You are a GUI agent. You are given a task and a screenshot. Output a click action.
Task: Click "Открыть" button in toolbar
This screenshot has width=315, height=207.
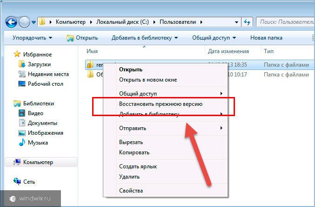tap(82, 38)
